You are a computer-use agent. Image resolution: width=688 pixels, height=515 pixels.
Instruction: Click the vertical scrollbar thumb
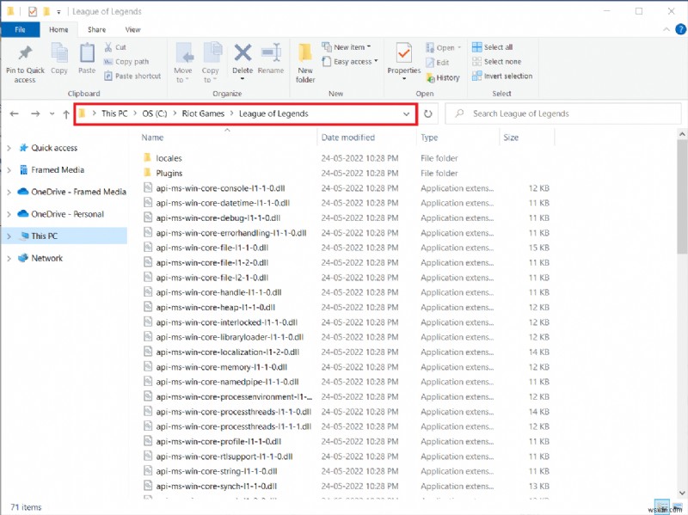point(682,197)
